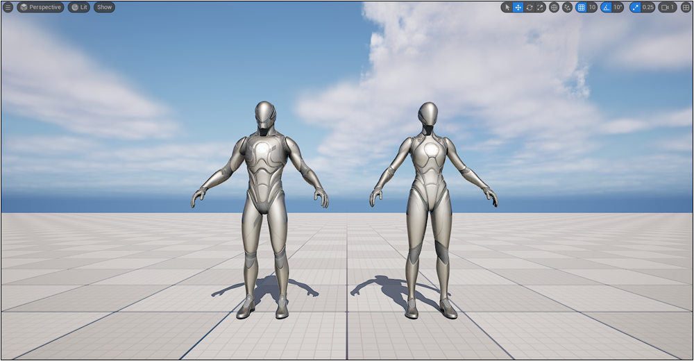Open the viewport options hamburger menu
694x361 pixels.
click(x=8, y=7)
